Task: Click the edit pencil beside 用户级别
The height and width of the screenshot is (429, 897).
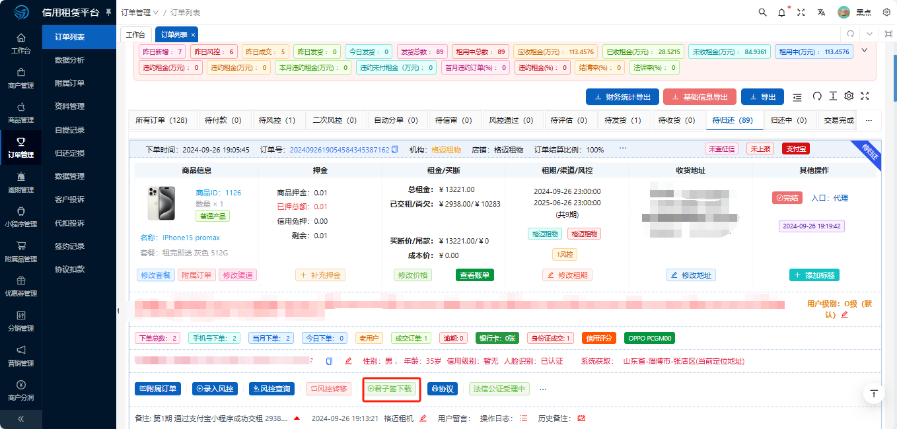Action: coord(844,315)
